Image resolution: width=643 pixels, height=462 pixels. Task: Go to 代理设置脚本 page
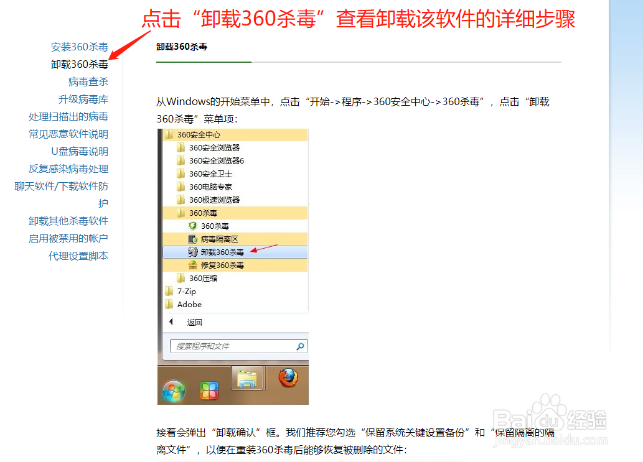(78, 256)
